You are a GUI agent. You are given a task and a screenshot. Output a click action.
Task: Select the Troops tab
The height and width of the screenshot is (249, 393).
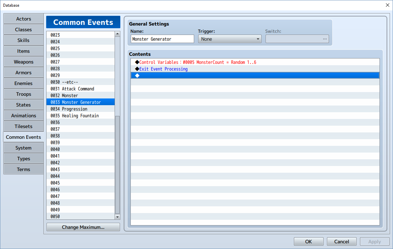(24, 94)
